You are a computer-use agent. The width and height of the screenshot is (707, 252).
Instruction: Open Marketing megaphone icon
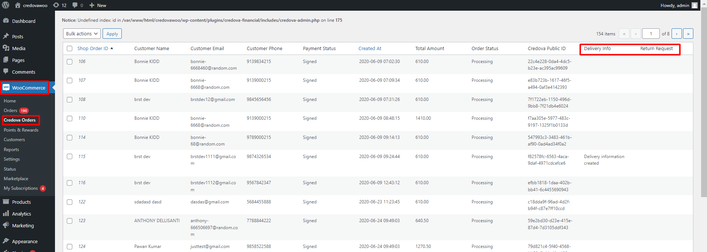6,225
